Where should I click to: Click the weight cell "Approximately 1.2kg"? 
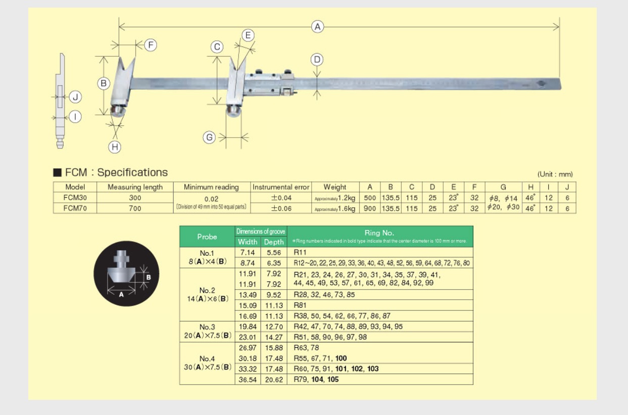click(x=335, y=197)
